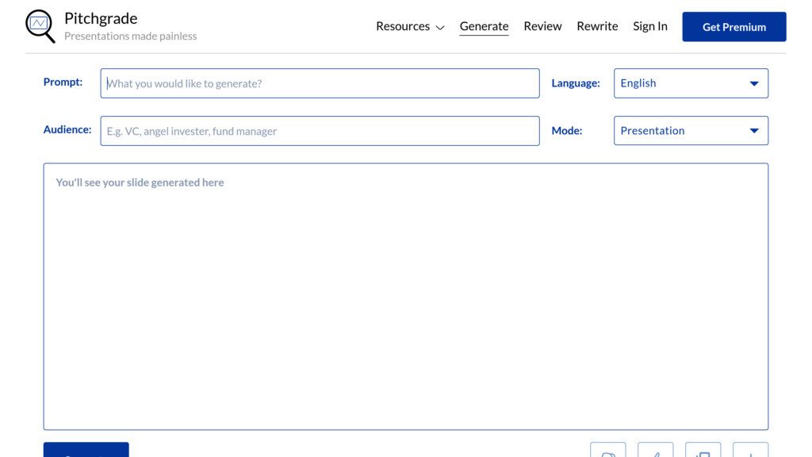Open the Rewrite page
812x457 pixels.
click(597, 26)
